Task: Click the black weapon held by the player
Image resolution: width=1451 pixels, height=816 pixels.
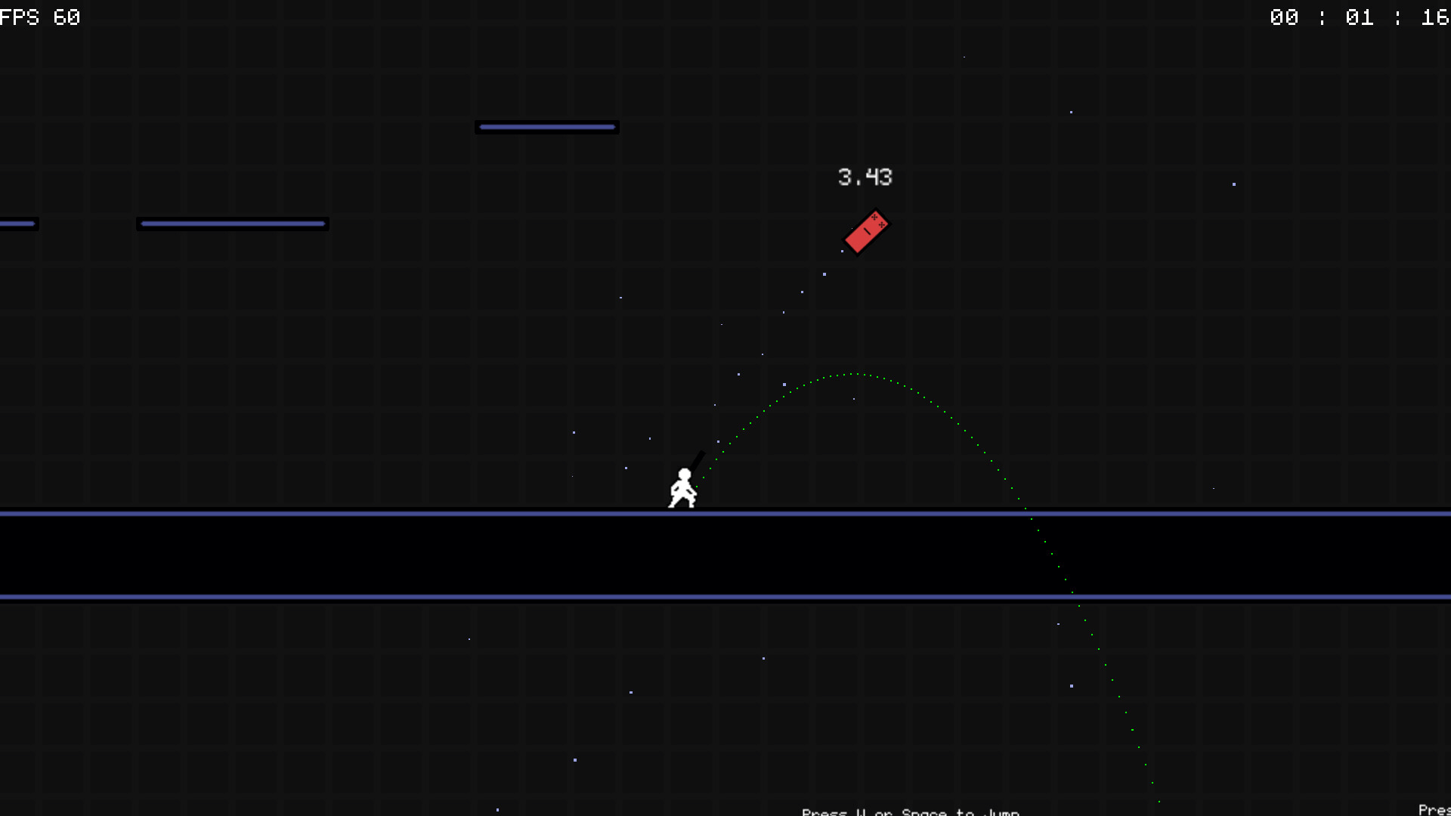Action: pos(697,459)
